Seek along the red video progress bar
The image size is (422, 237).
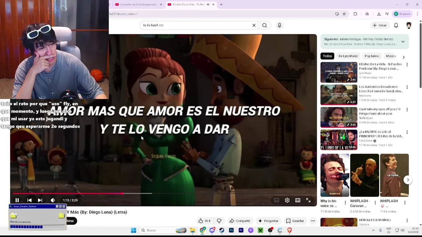click(67, 194)
